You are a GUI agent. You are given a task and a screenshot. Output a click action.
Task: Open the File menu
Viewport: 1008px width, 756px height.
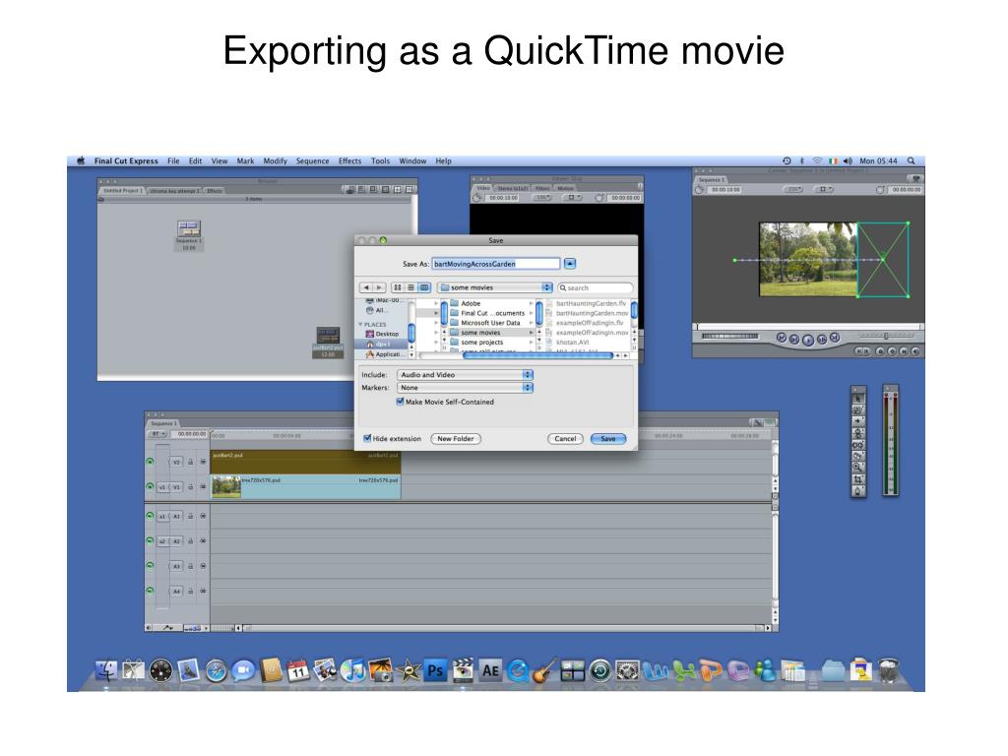point(173,160)
